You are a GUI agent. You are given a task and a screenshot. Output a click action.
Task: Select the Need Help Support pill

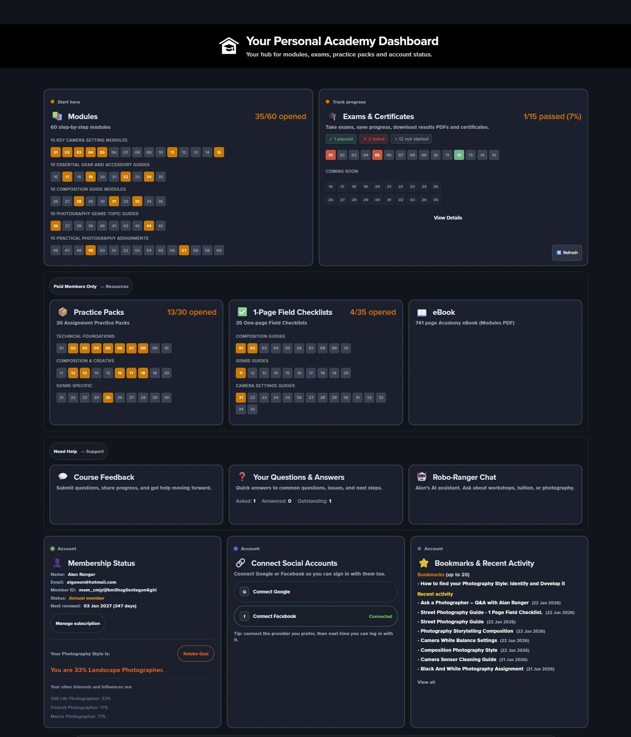point(79,451)
